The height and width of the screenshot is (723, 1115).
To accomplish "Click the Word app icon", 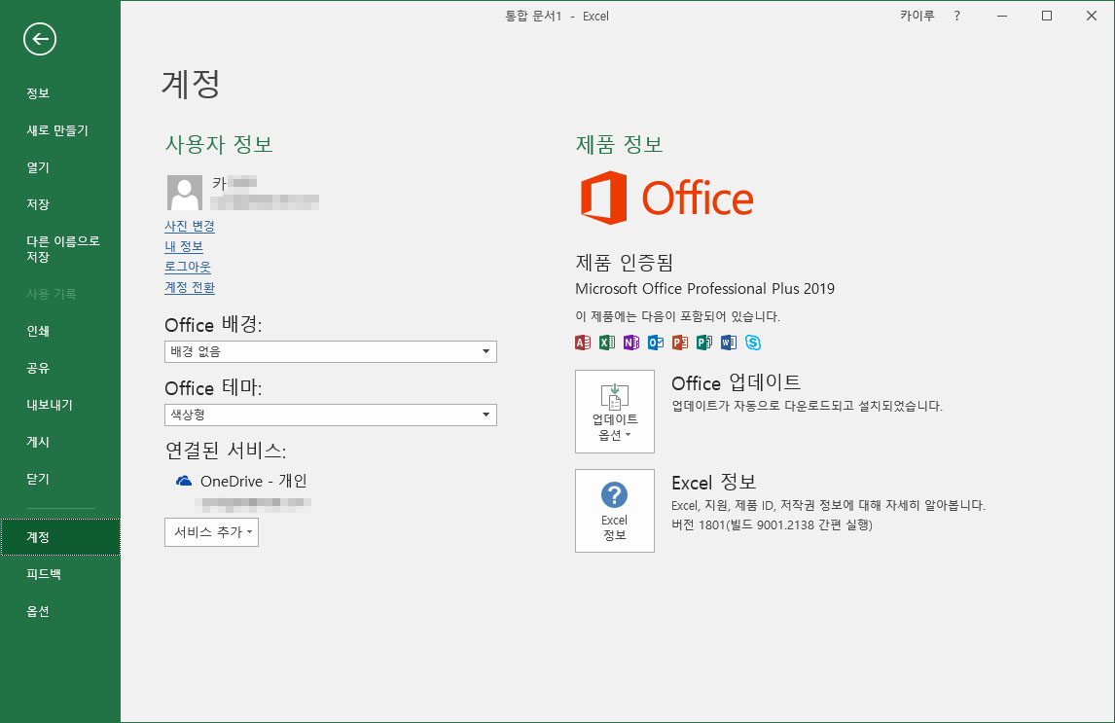I will pyautogui.click(x=729, y=343).
